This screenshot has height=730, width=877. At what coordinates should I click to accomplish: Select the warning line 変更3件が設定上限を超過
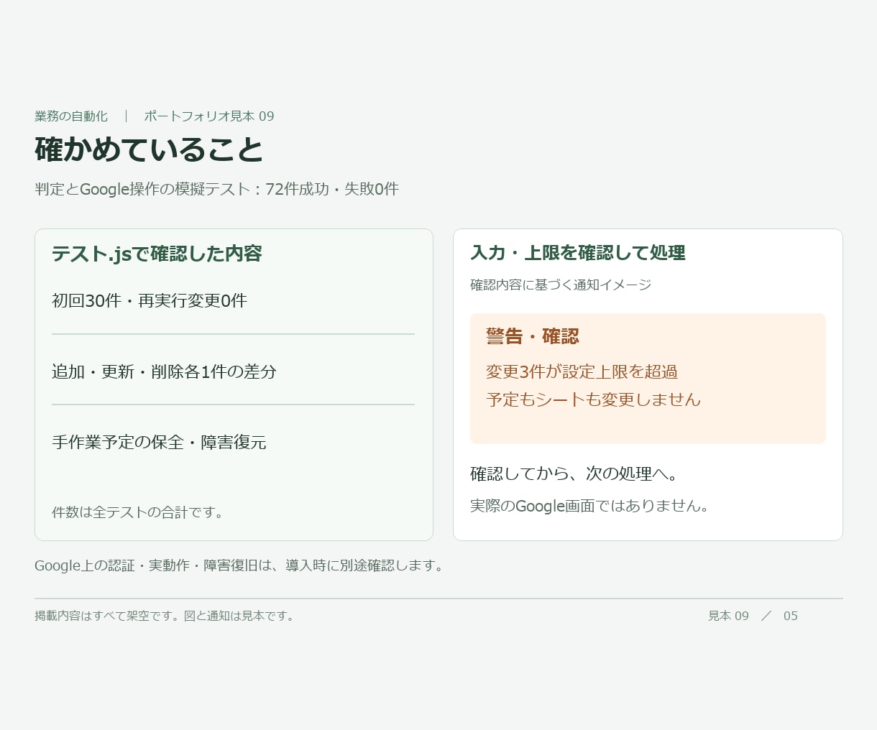click(582, 371)
